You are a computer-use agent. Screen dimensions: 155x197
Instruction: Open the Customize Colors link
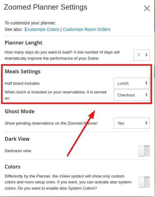42,29
